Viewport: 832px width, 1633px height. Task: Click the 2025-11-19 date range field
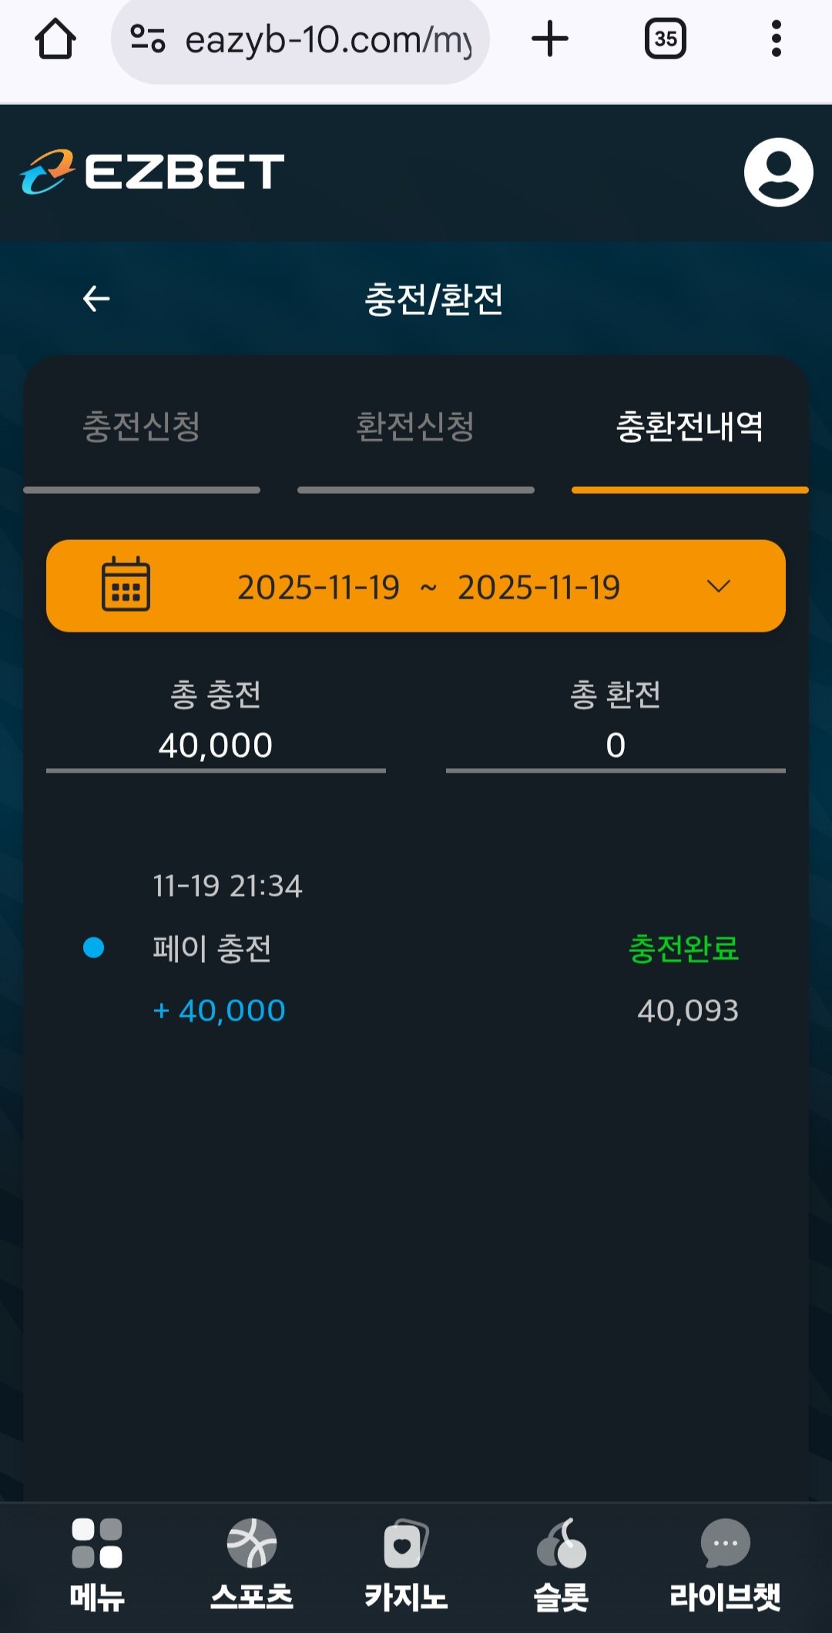(x=428, y=587)
